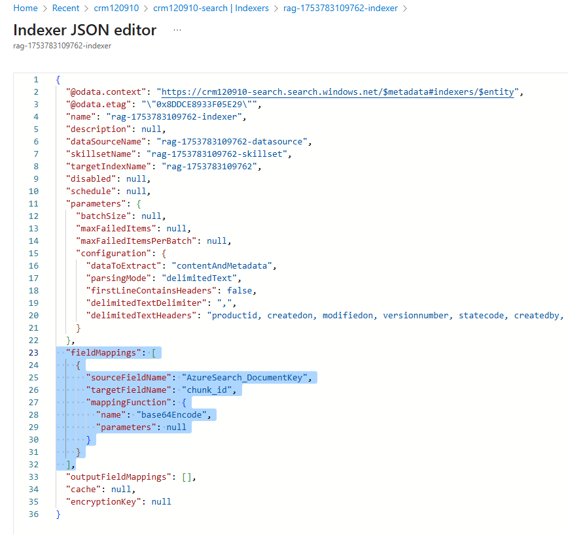The height and width of the screenshot is (534, 568).
Task: Click the "maxFailedItemsPerBatch" key
Action: point(136,241)
